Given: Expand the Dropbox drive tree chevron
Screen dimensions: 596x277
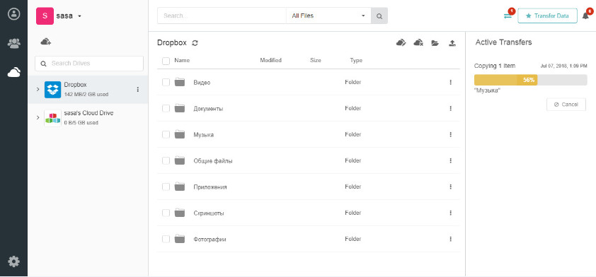Looking at the screenshot, I should click(x=38, y=89).
